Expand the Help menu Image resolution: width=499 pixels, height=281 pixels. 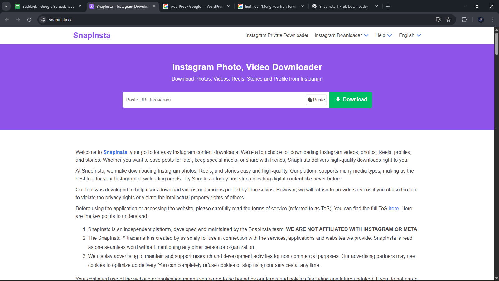point(383,35)
